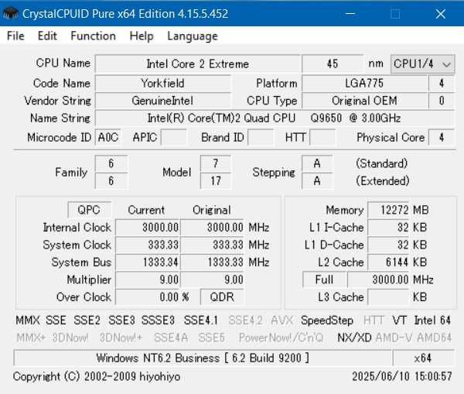Screen dimensions: 464x394
Task: Click the Platform value 'LGA775'
Action: [x=364, y=83]
